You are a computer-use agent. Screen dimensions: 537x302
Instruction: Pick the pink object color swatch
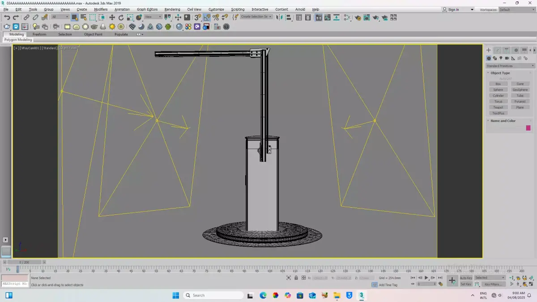[x=528, y=128]
